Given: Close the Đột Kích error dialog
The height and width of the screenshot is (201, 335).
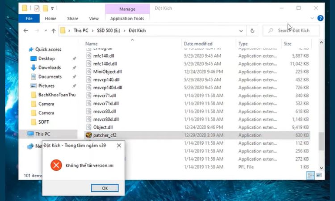Looking at the screenshot, I should 119,146.
